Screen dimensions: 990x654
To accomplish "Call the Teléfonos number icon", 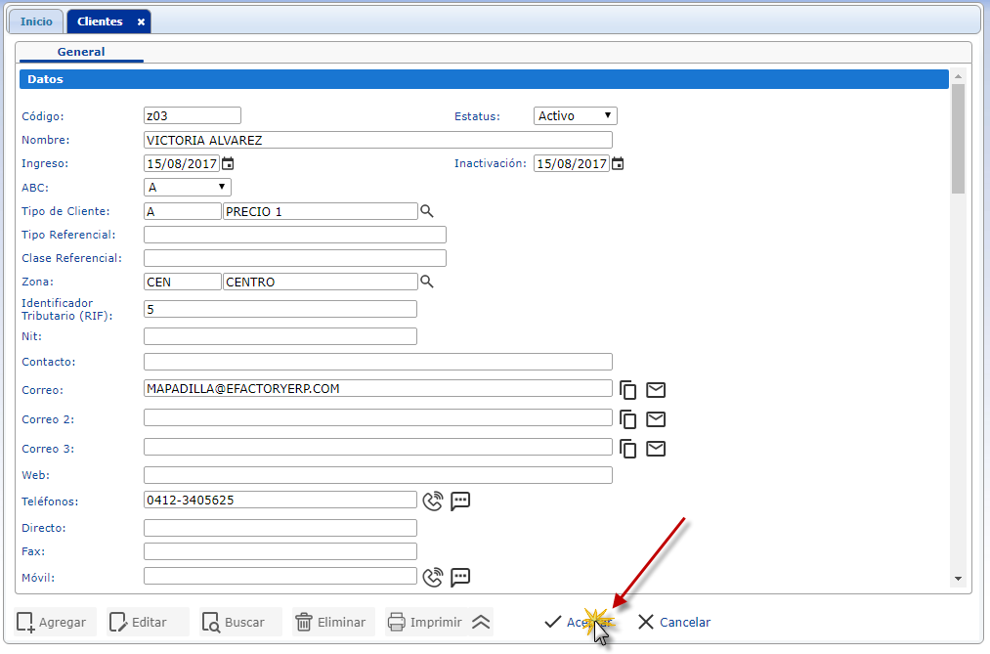I will [x=433, y=501].
